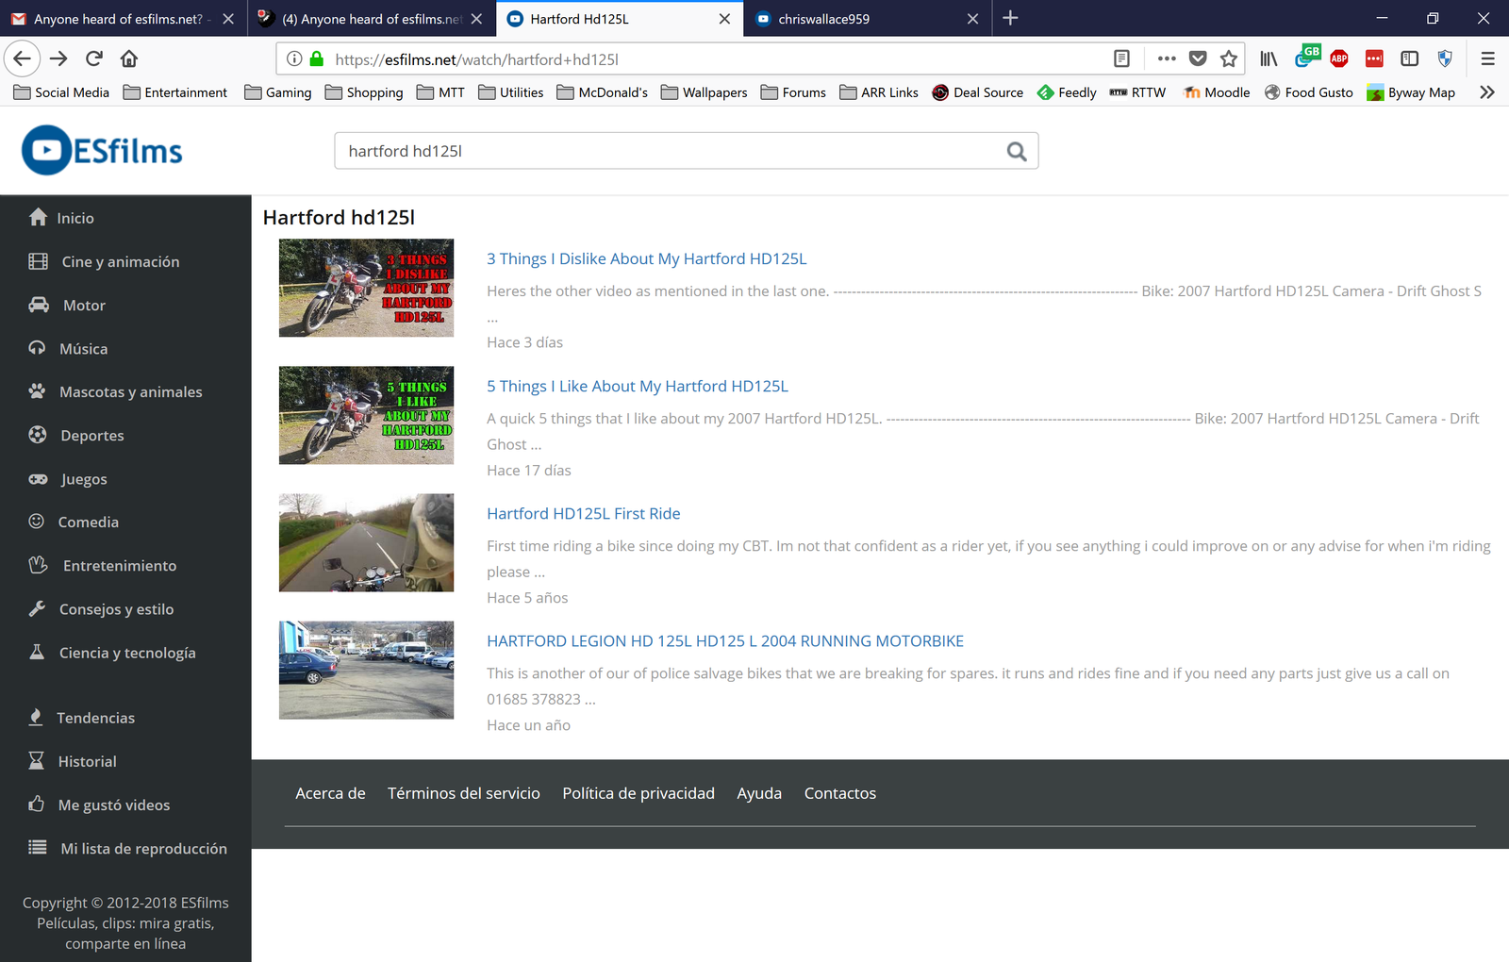Click the Comedia smiley icon
This screenshot has width=1509, height=962.
point(37,521)
